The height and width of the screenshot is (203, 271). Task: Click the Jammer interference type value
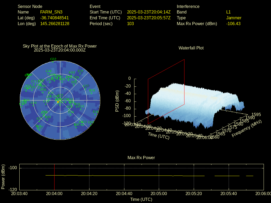pyautogui.click(x=234, y=18)
